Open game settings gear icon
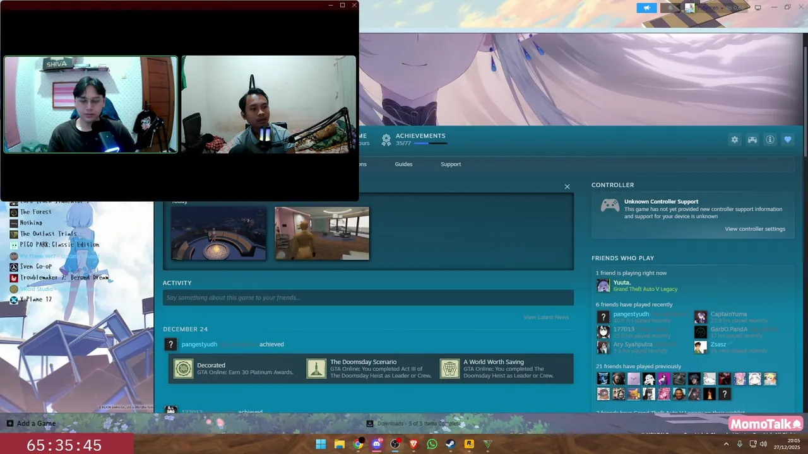 [734, 140]
